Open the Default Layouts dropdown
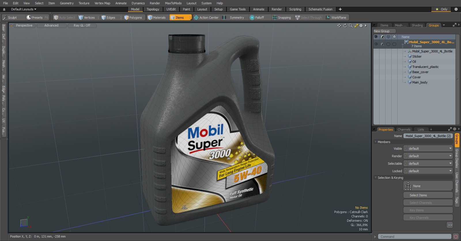Image resolution: width=461 pixels, height=241 pixels. coord(24,9)
